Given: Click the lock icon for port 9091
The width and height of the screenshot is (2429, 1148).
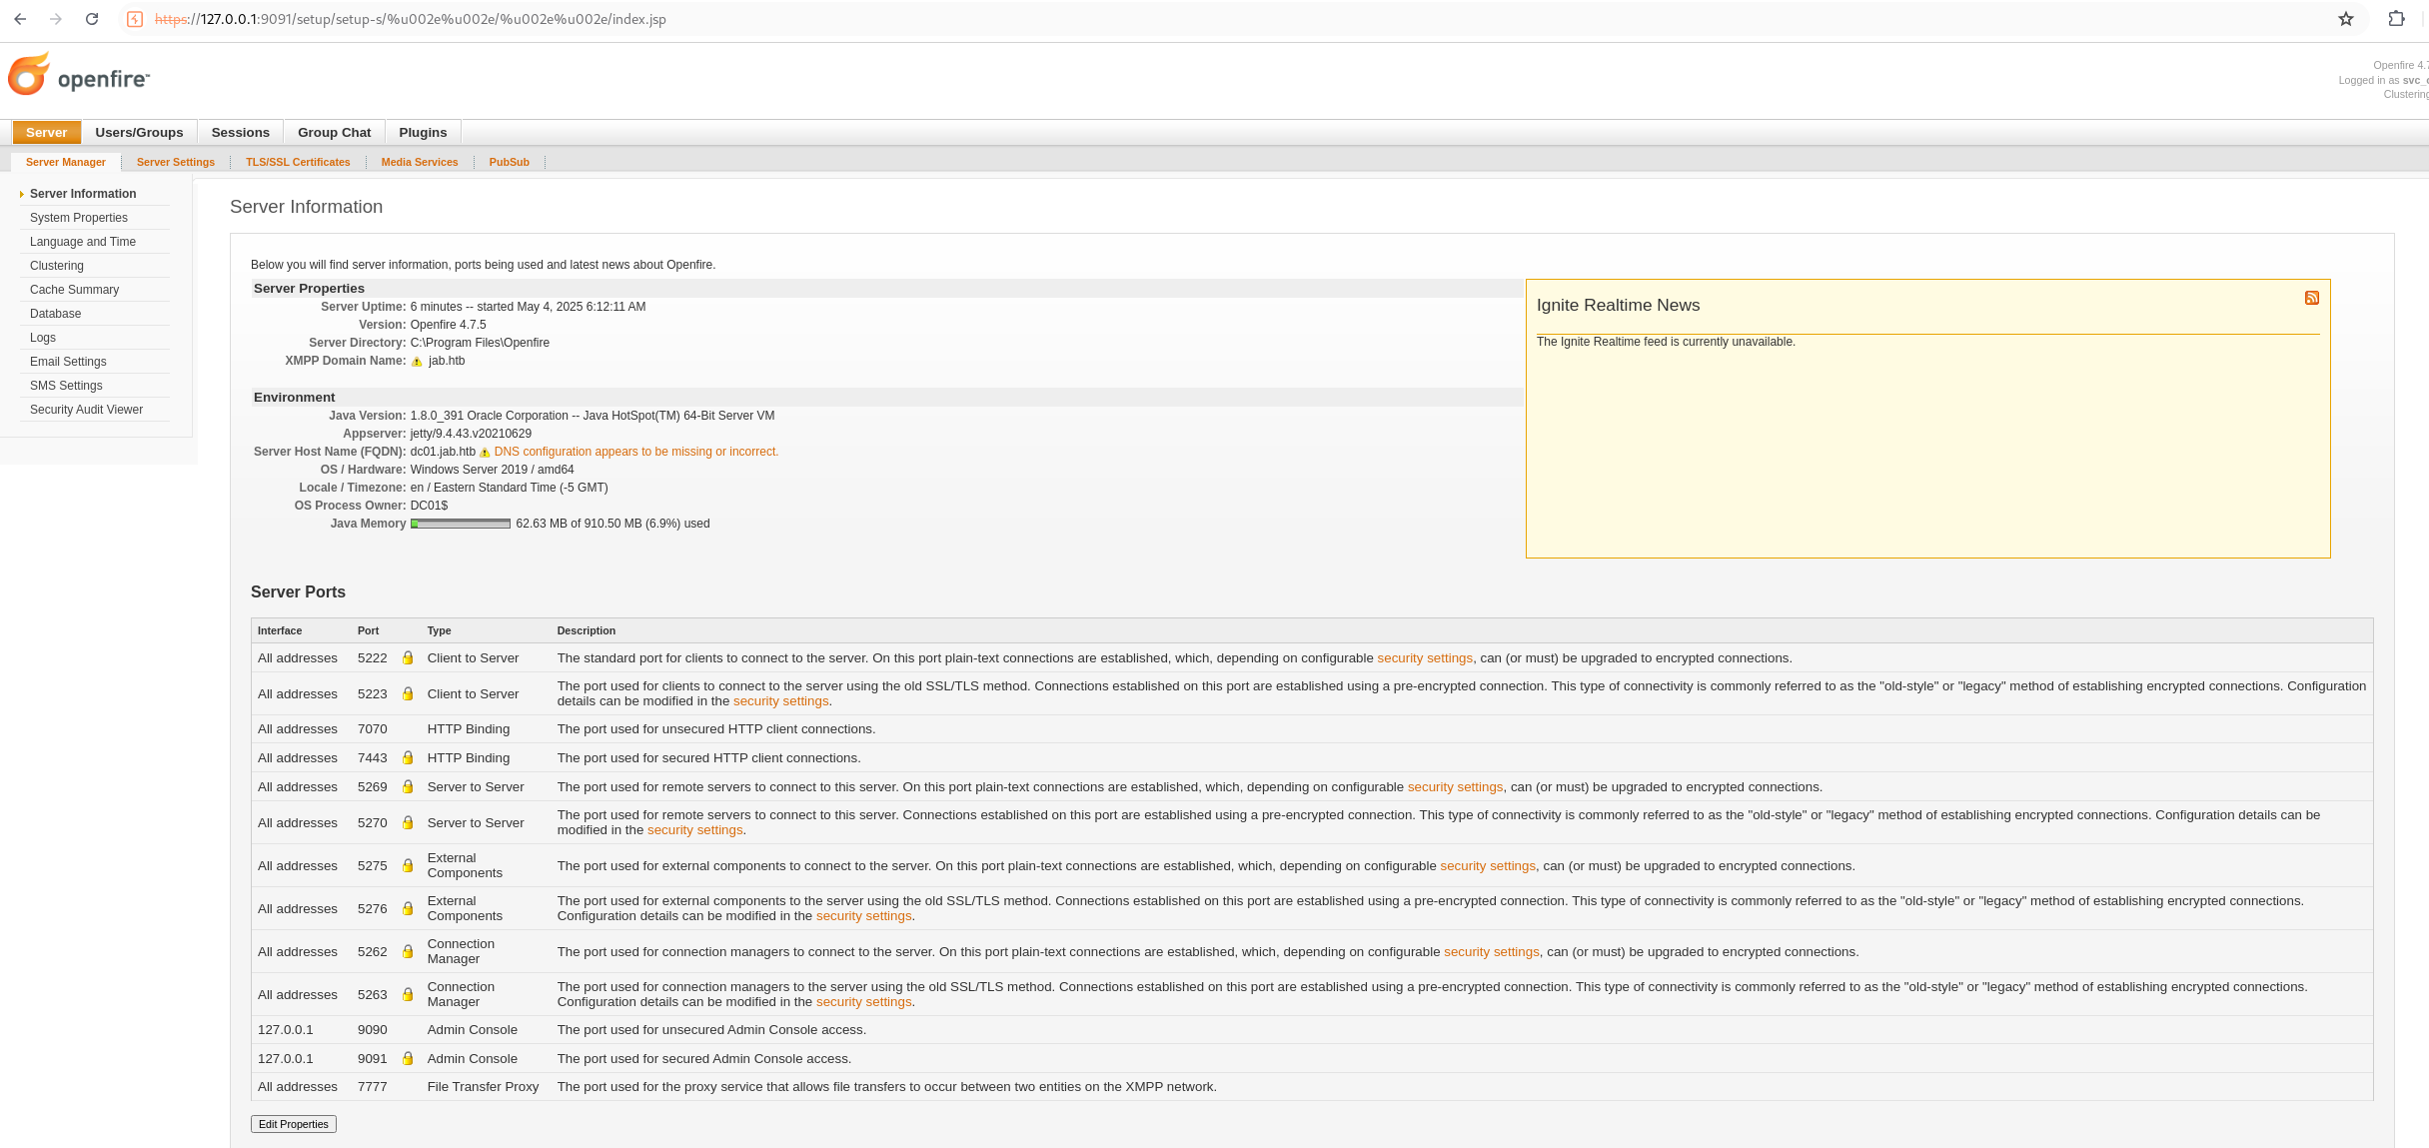Looking at the screenshot, I should [x=408, y=1059].
